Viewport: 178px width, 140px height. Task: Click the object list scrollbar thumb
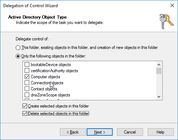159,71
